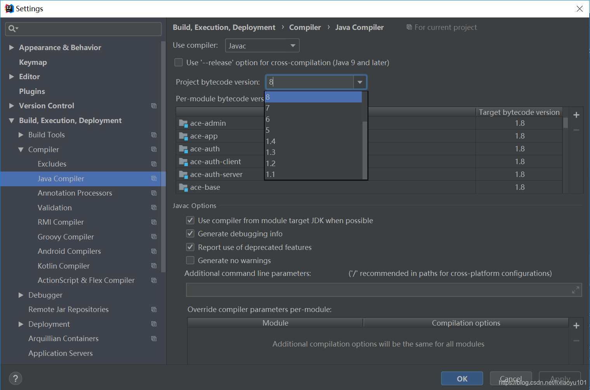
Task: Open Application Servers settings
Action: (x=61, y=354)
